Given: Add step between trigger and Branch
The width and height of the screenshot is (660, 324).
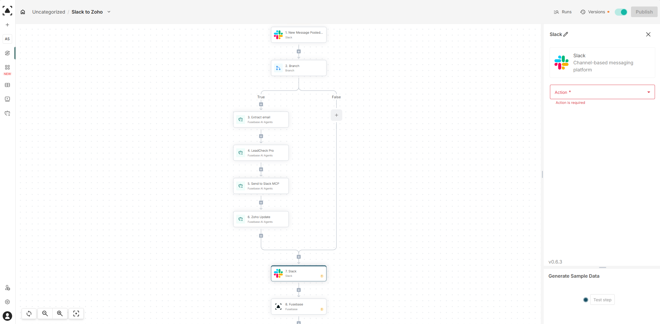Looking at the screenshot, I should 299,51.
